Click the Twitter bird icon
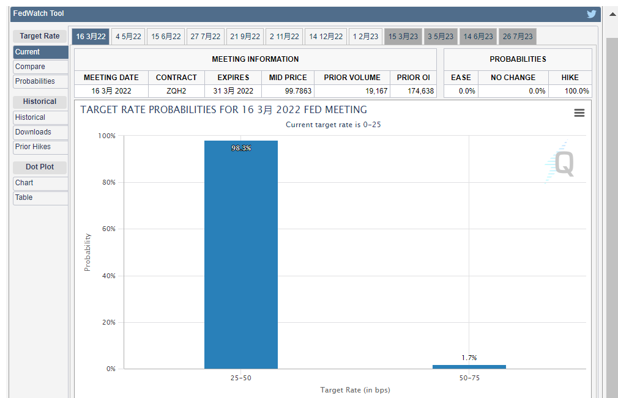The image size is (618, 398). coord(591,14)
